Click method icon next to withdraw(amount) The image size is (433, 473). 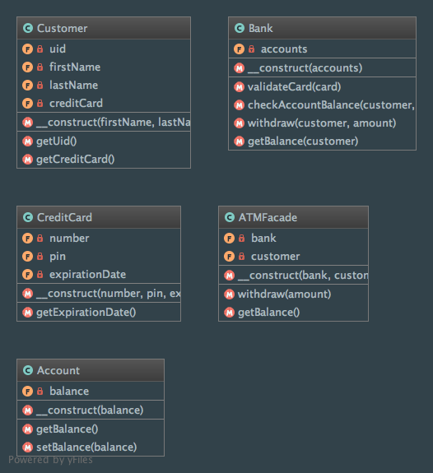click(229, 294)
